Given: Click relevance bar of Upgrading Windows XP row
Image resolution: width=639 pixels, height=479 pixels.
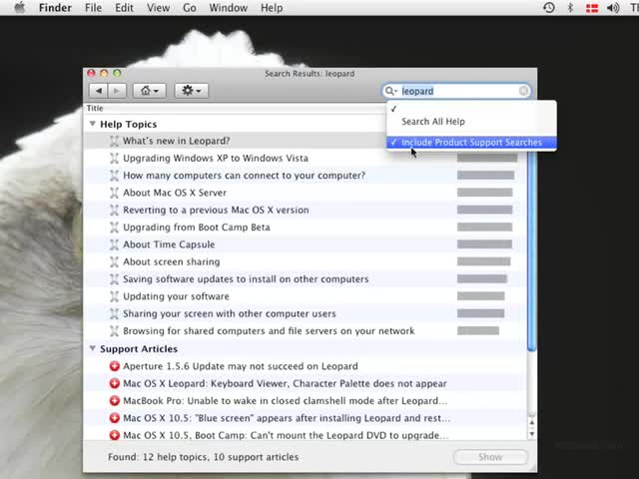Looking at the screenshot, I should click(487, 158).
